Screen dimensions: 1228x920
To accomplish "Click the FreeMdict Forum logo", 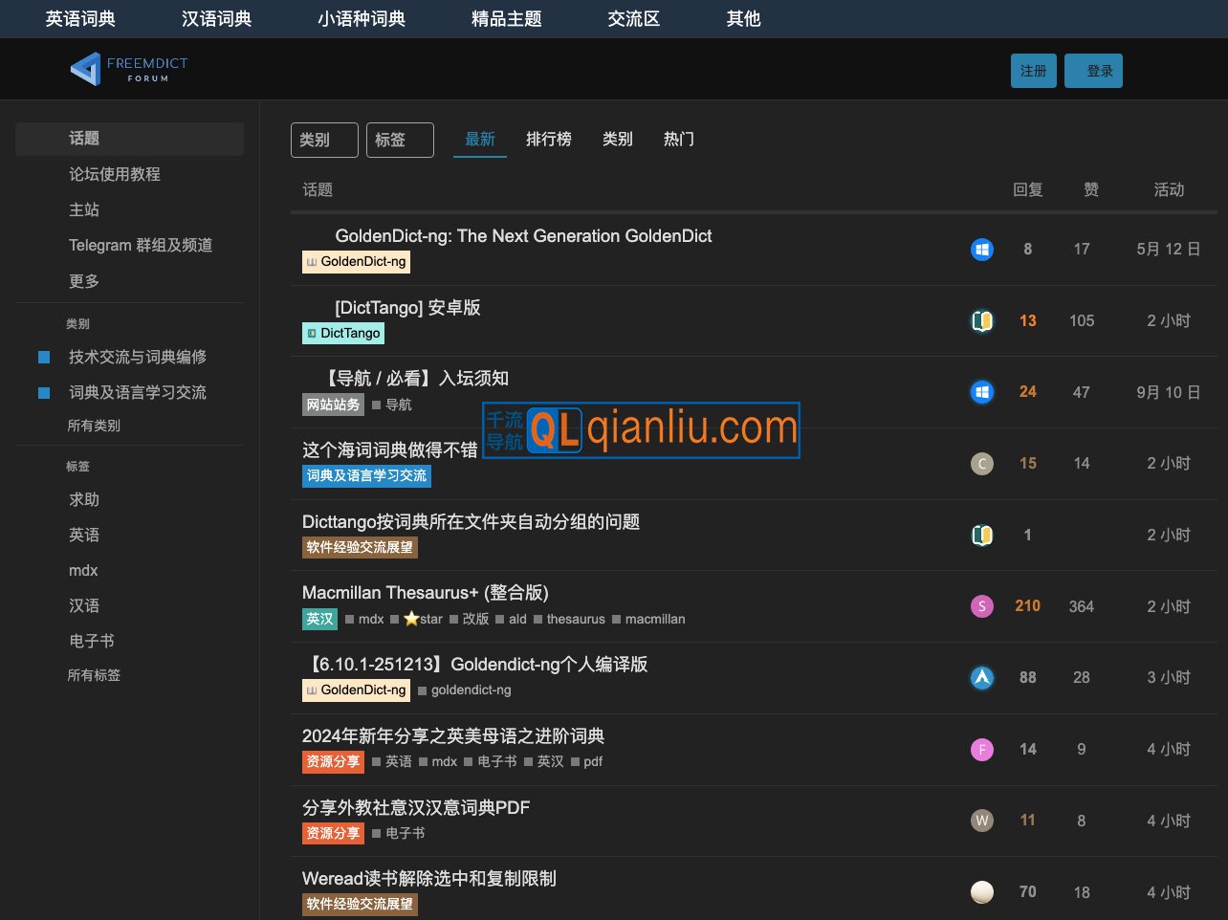I will 127,68.
